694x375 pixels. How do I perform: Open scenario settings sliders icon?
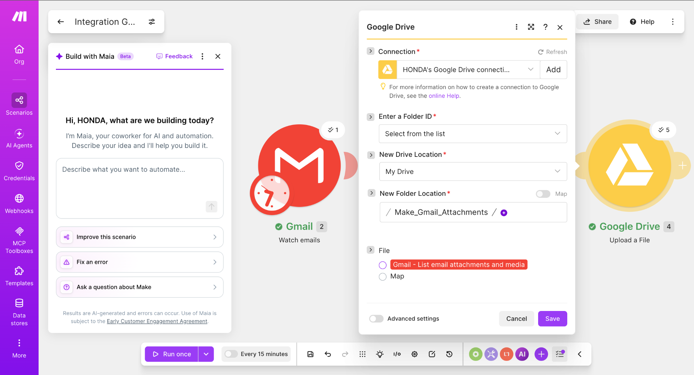click(152, 22)
